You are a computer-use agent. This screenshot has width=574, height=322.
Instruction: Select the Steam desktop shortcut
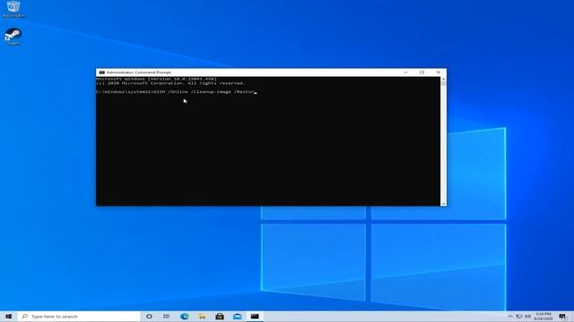pyautogui.click(x=13, y=37)
